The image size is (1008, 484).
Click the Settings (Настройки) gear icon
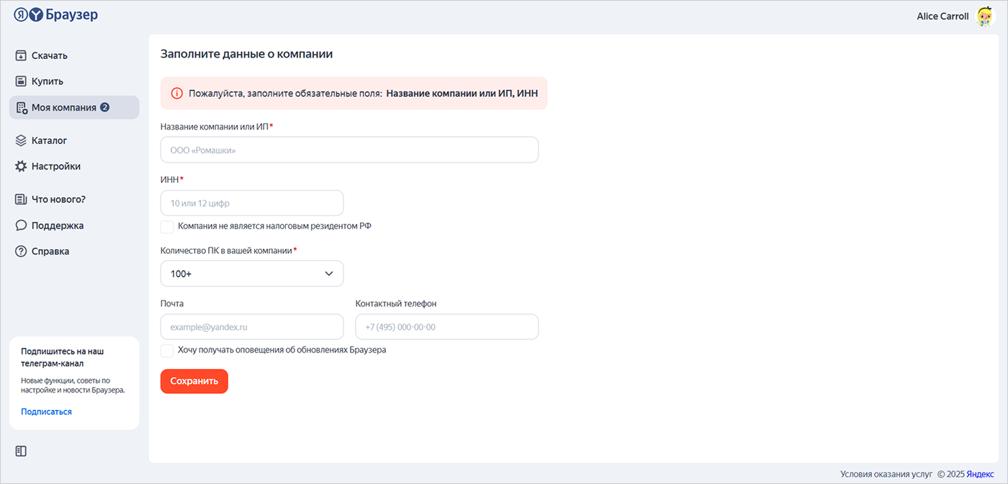(x=21, y=166)
